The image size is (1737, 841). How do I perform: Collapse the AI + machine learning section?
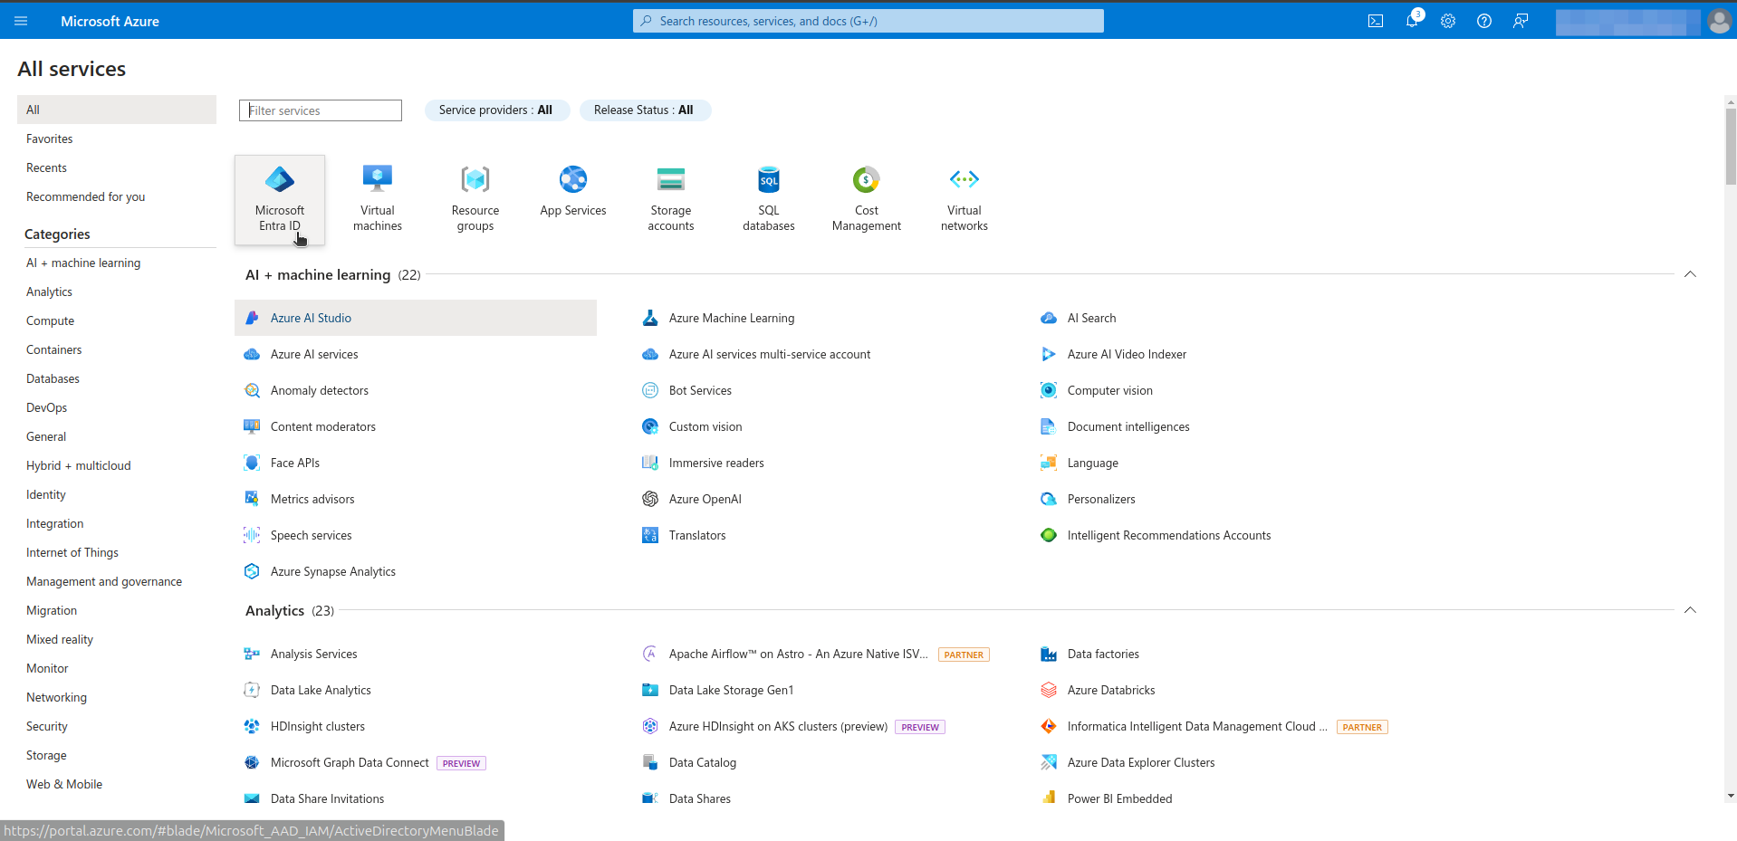(1690, 274)
